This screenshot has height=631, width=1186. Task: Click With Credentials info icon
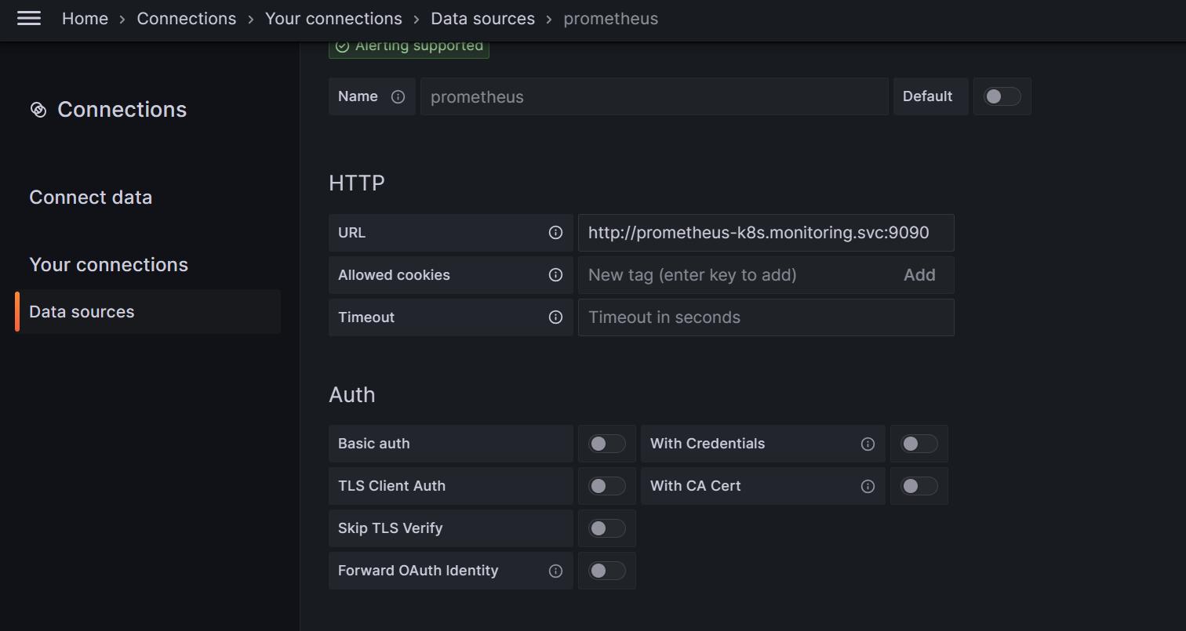click(x=868, y=444)
